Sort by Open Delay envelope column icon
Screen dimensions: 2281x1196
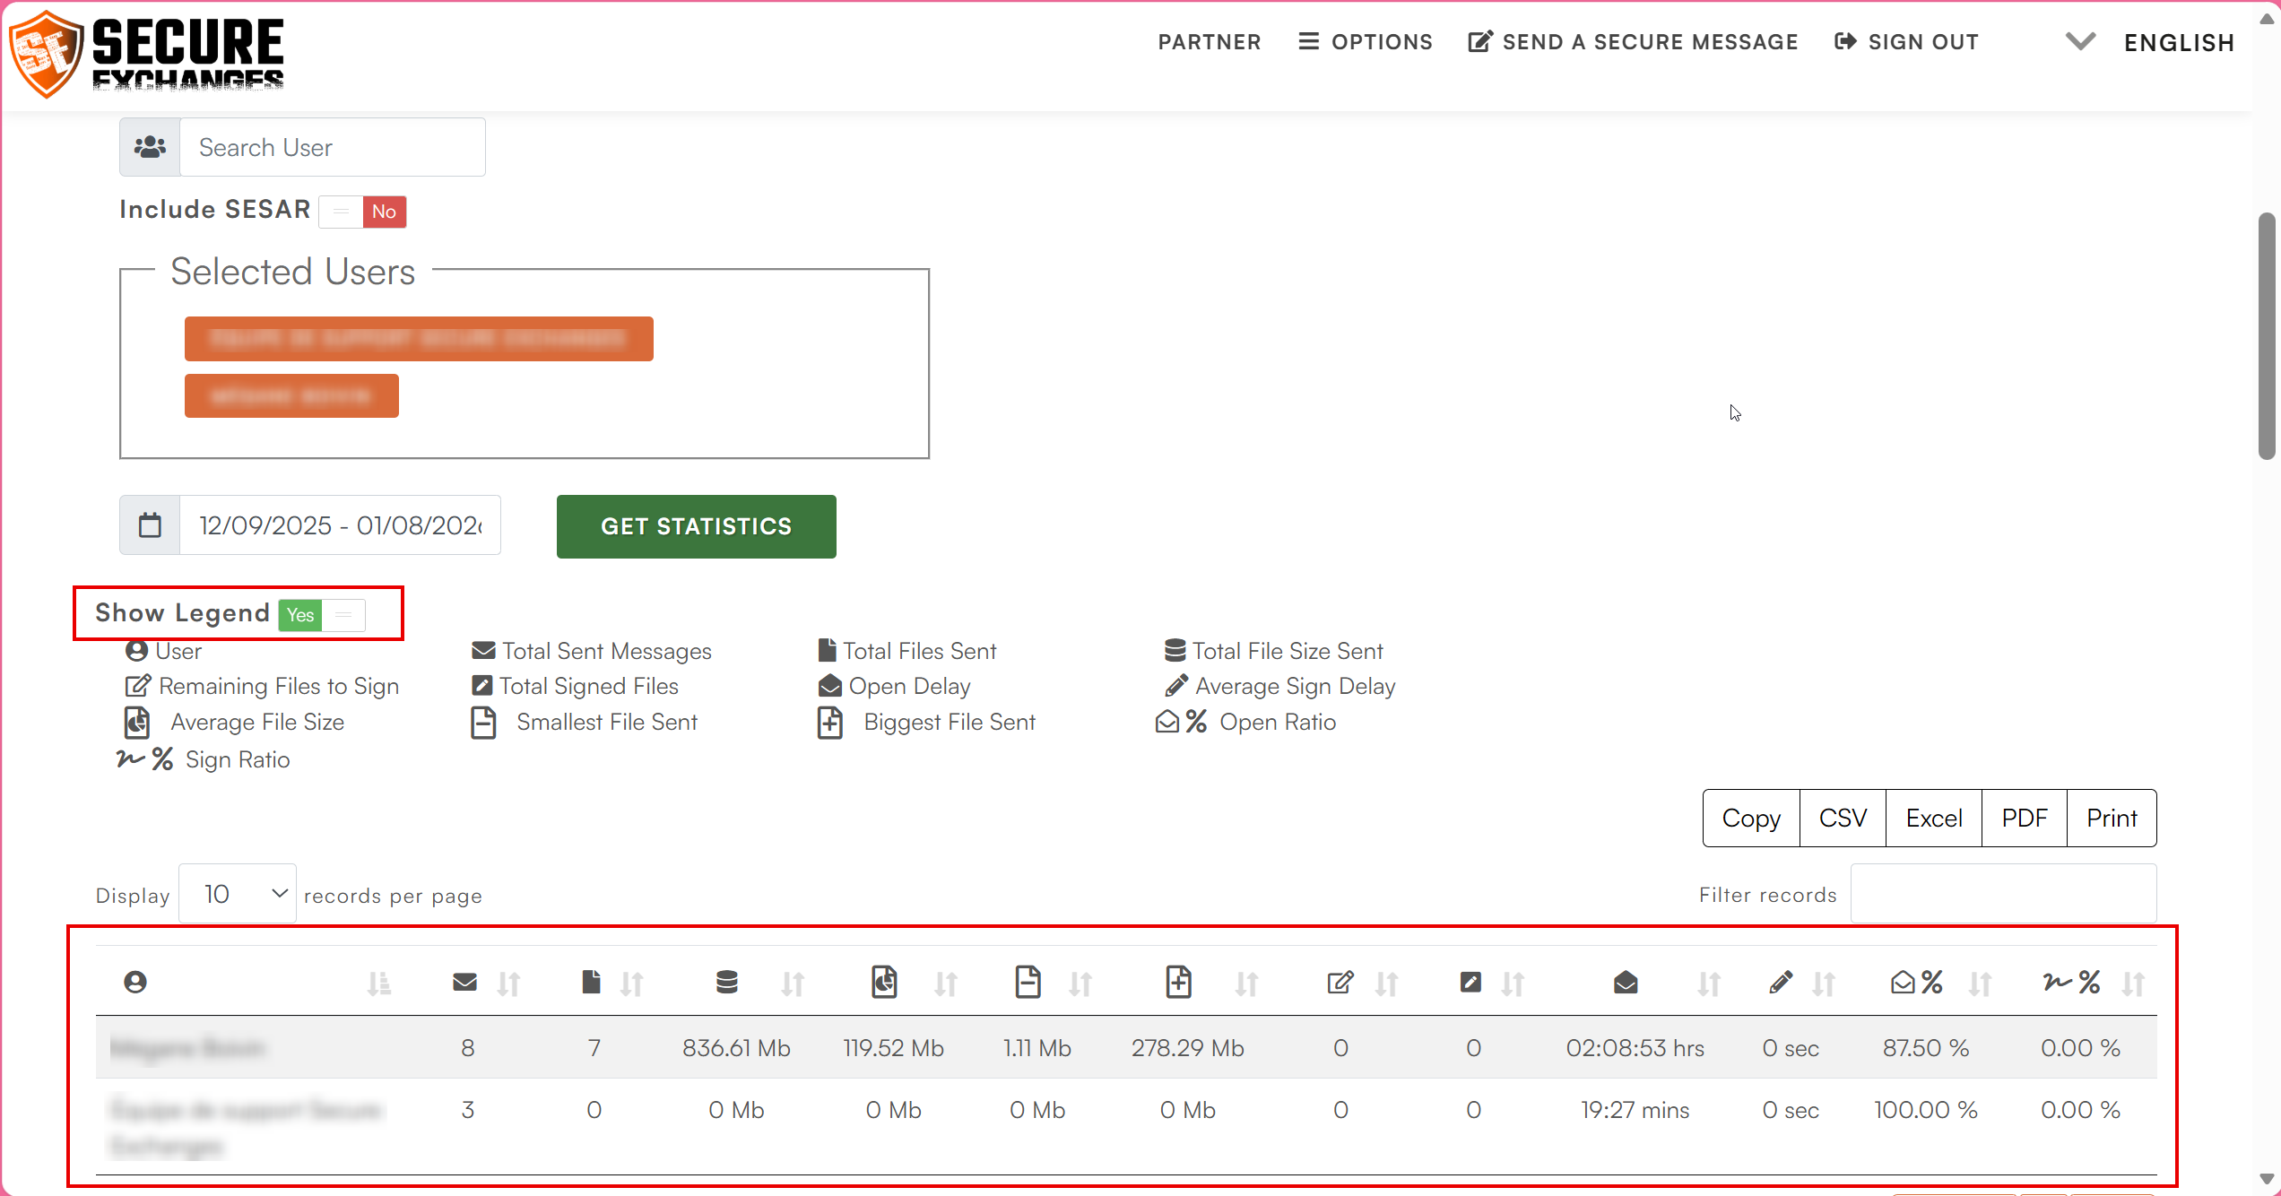point(1626,983)
